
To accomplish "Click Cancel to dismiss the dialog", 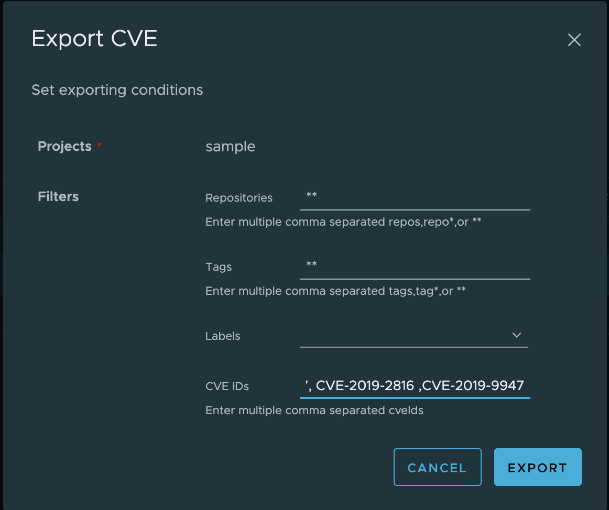I will [437, 467].
